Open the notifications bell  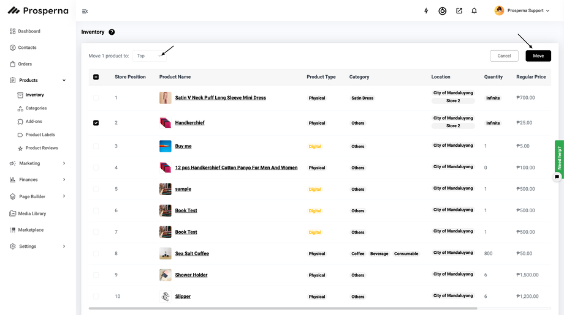[474, 11]
